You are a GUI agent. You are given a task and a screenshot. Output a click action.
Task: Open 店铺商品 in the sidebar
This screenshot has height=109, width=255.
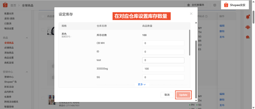point(9,48)
